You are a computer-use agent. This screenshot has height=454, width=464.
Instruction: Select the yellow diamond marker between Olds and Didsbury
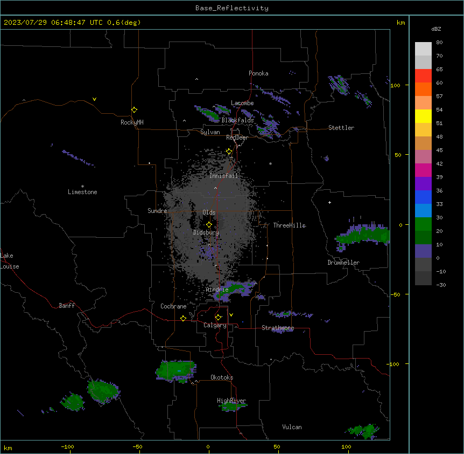(209, 225)
